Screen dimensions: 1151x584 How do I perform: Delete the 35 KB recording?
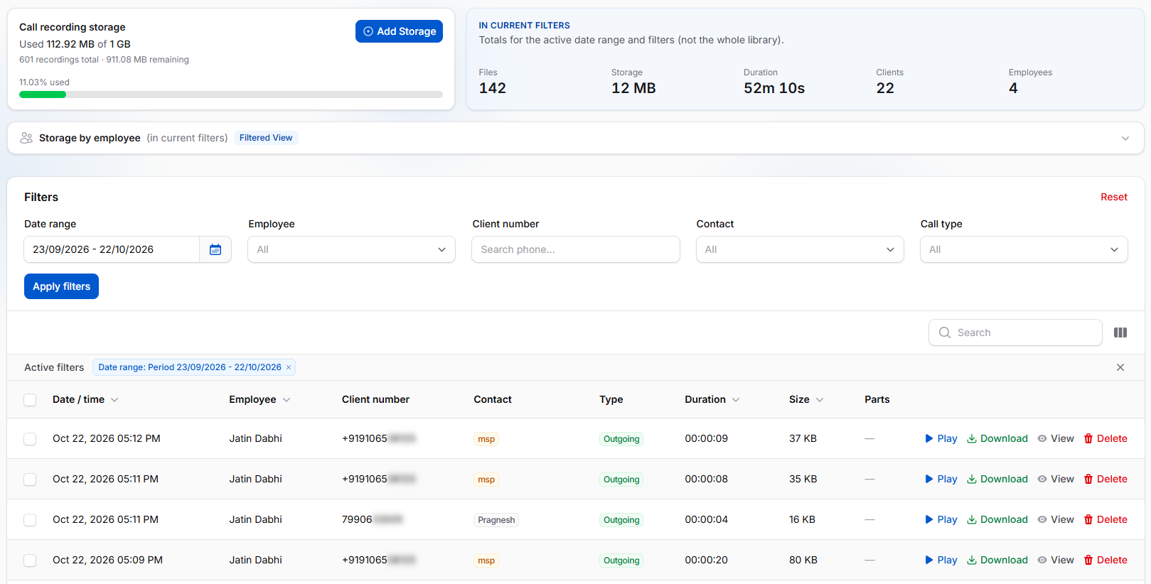[1106, 479]
